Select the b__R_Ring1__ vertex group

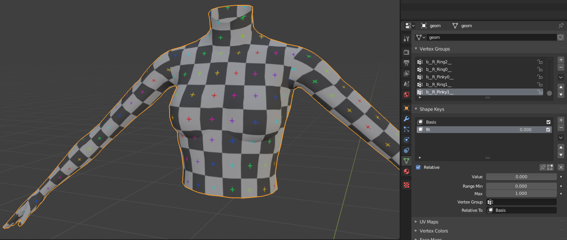pyautogui.click(x=480, y=84)
